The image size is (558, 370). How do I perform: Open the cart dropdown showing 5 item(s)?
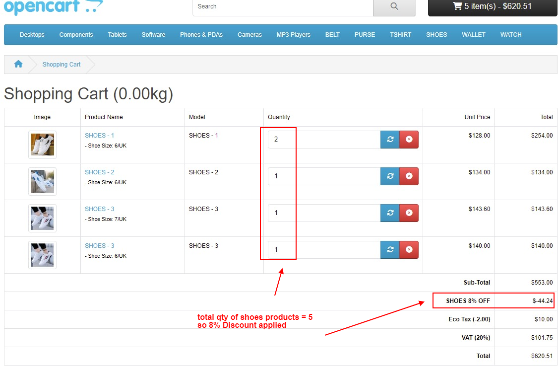(492, 6)
